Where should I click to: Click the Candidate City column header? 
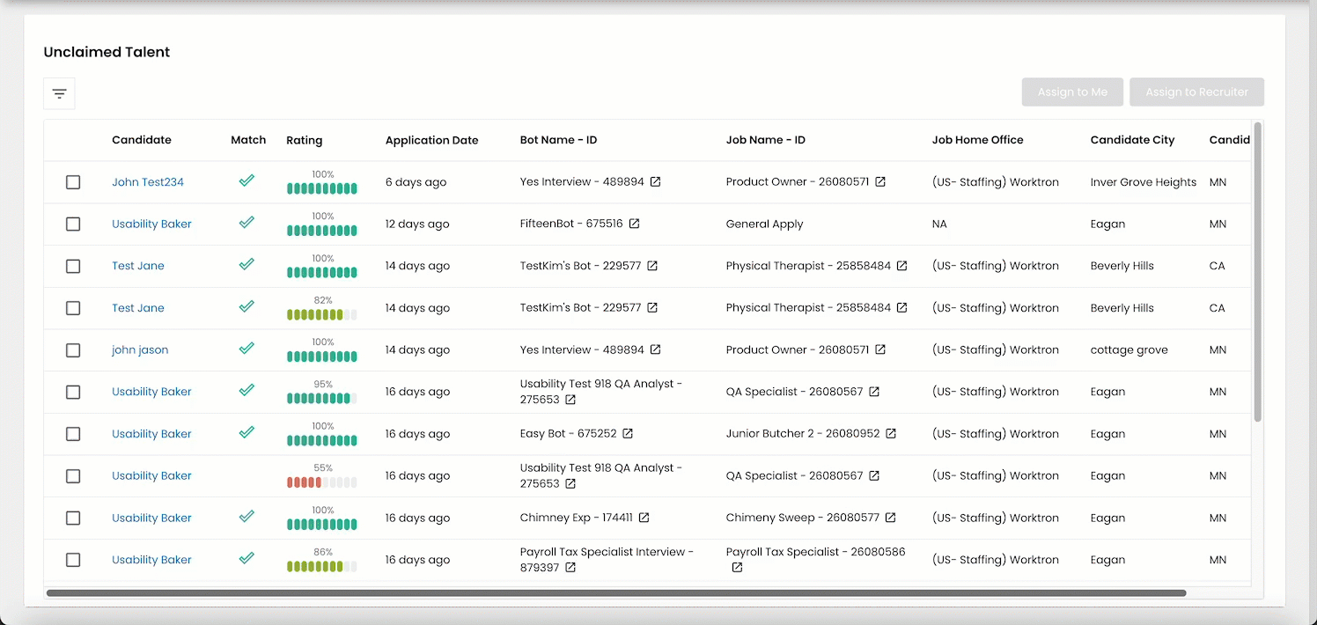1131,140
